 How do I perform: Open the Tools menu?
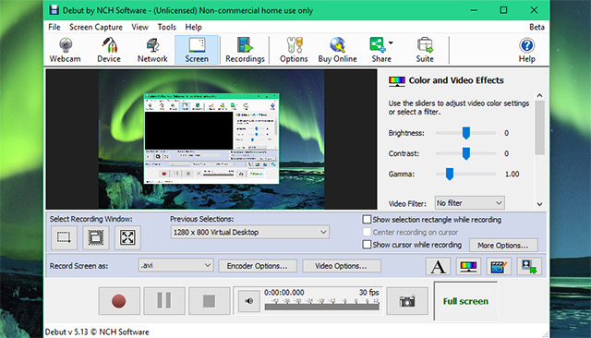[x=166, y=27]
